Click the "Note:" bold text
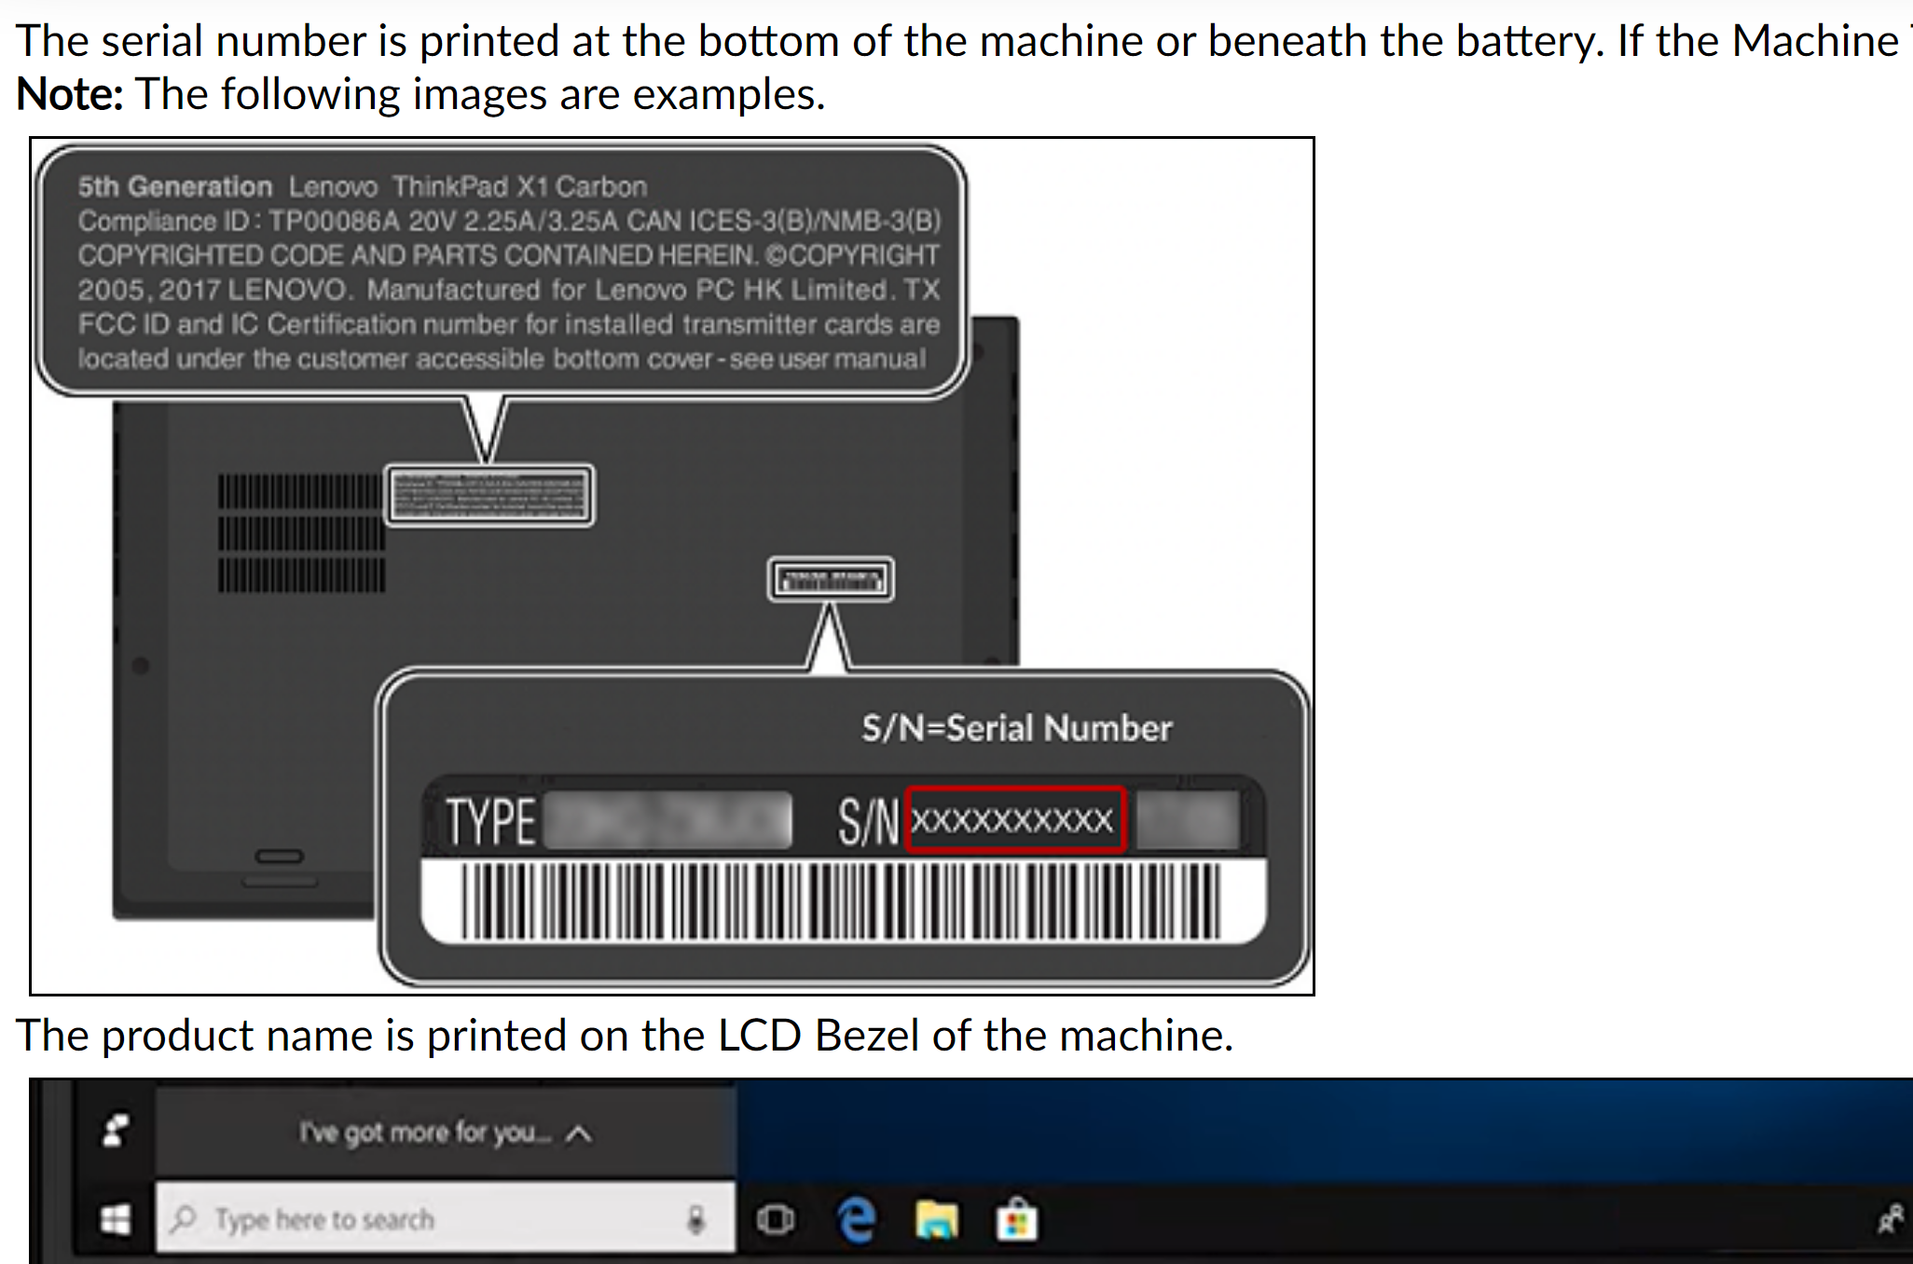 point(70,94)
